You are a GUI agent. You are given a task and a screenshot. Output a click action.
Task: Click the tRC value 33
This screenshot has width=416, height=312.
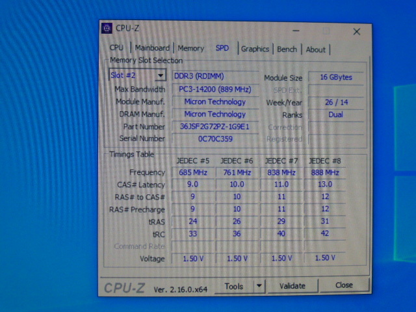pyautogui.click(x=193, y=234)
